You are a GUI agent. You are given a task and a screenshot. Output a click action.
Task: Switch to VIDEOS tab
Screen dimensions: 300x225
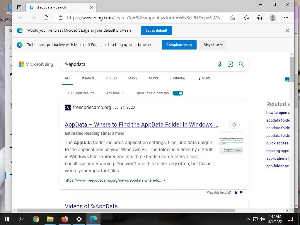point(111,78)
